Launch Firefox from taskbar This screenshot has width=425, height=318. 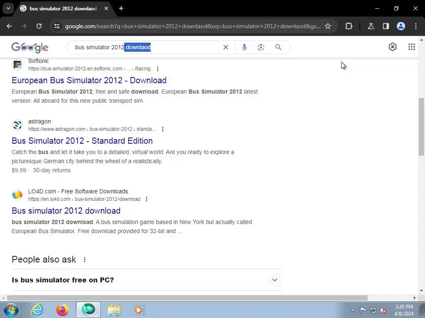click(x=63, y=310)
